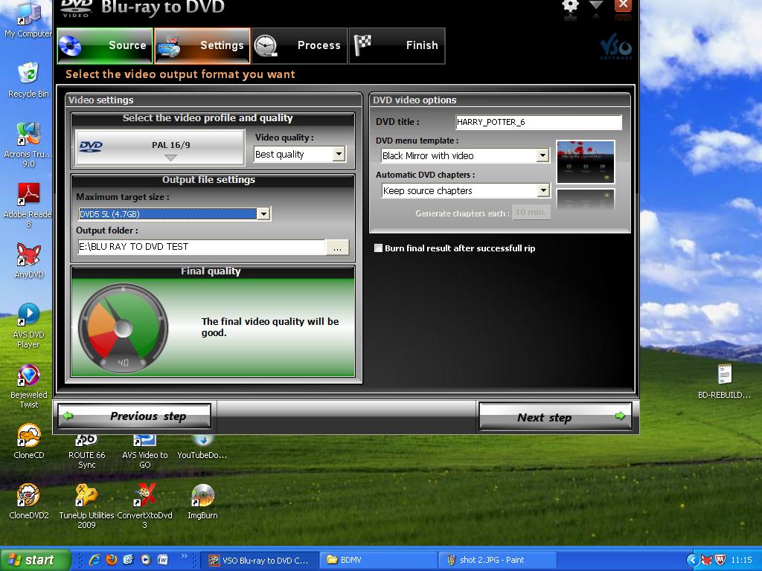Select the AVS DVD Player shortcut
The width and height of the screenshot is (762, 571).
click(x=29, y=326)
